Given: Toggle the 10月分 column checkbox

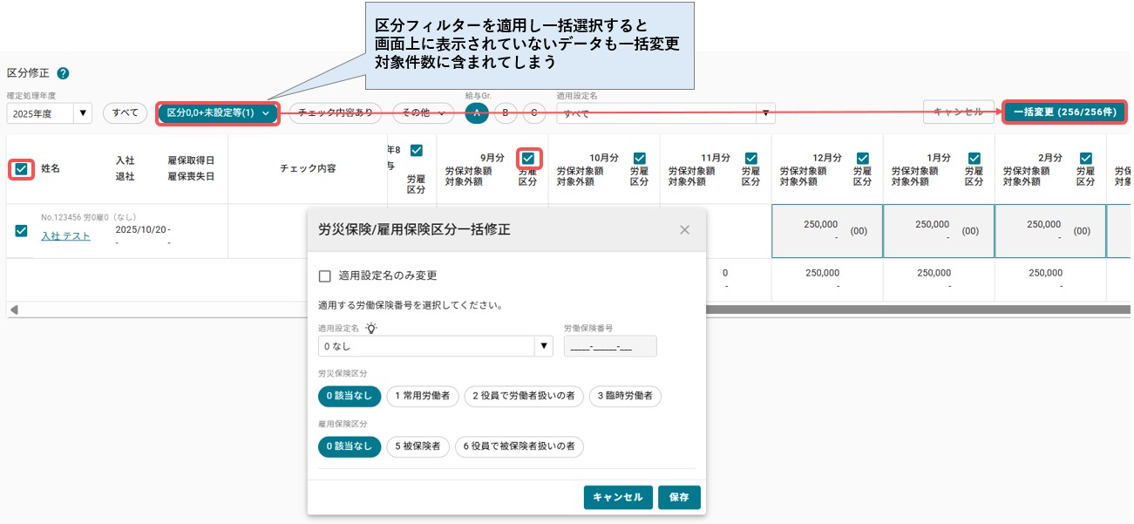Looking at the screenshot, I should click(640, 158).
